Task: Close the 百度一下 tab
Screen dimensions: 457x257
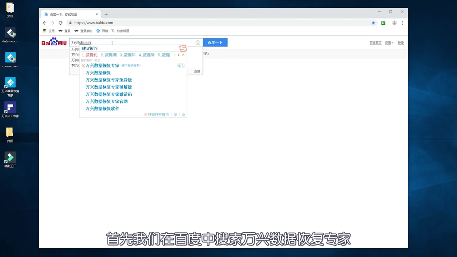Action: [x=97, y=14]
